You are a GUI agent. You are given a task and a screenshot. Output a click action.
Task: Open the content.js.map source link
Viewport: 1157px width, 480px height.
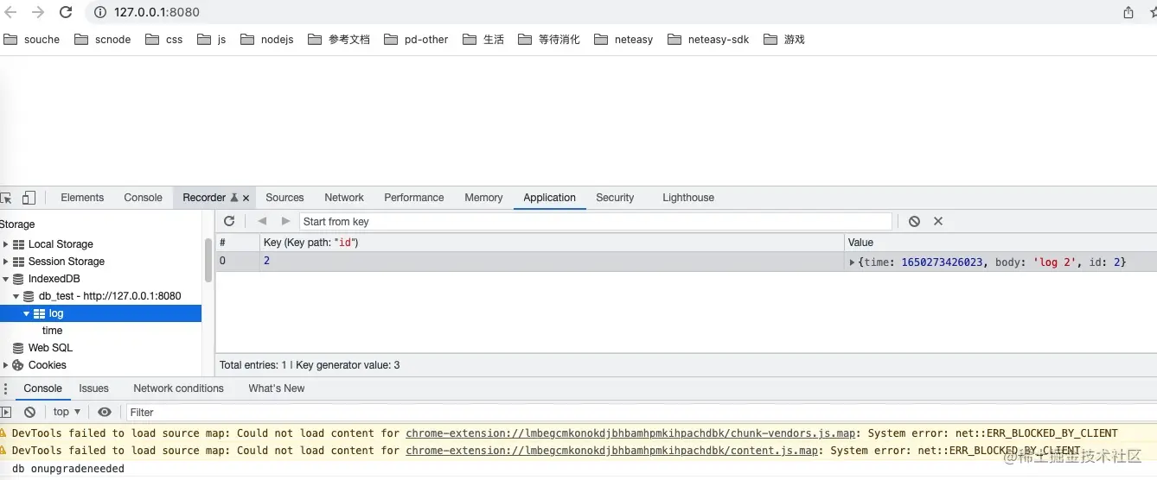[612, 451]
